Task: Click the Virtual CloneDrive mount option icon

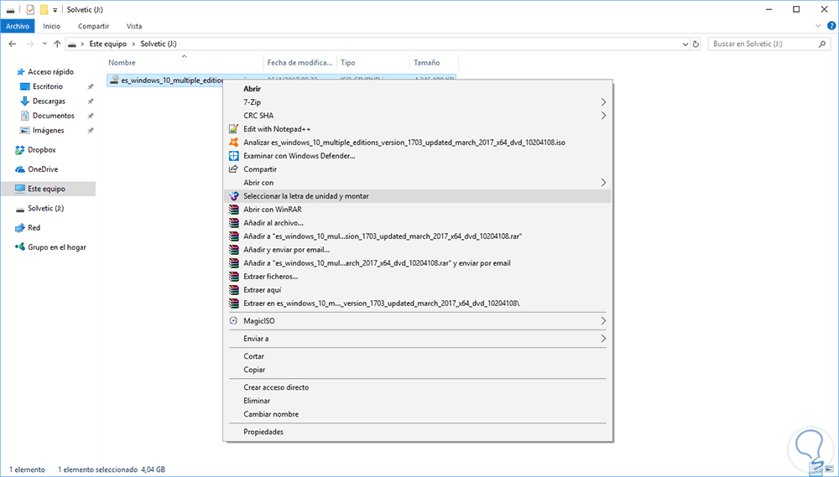Action: coord(234,196)
